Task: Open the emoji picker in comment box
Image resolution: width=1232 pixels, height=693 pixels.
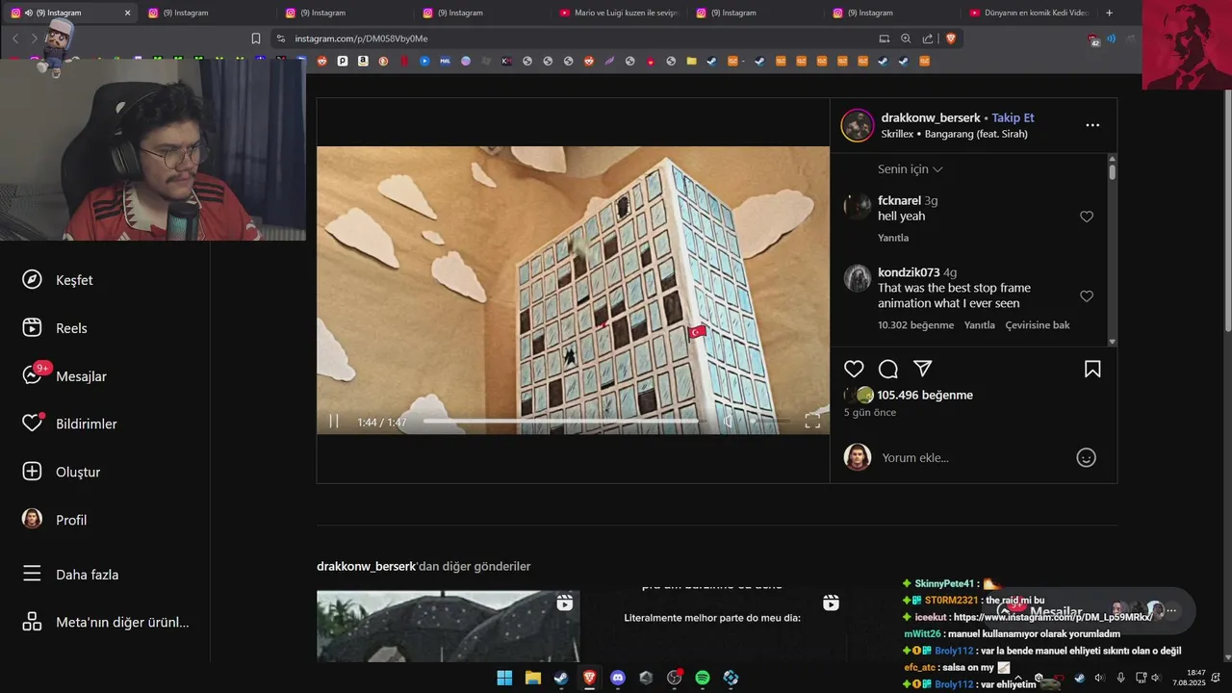Action: [1086, 458]
